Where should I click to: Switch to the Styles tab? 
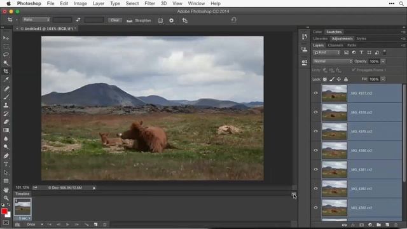point(361,39)
